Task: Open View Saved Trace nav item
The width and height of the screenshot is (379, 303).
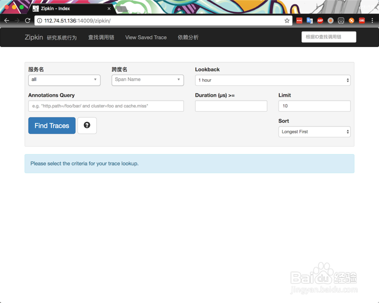Action: 146,37
